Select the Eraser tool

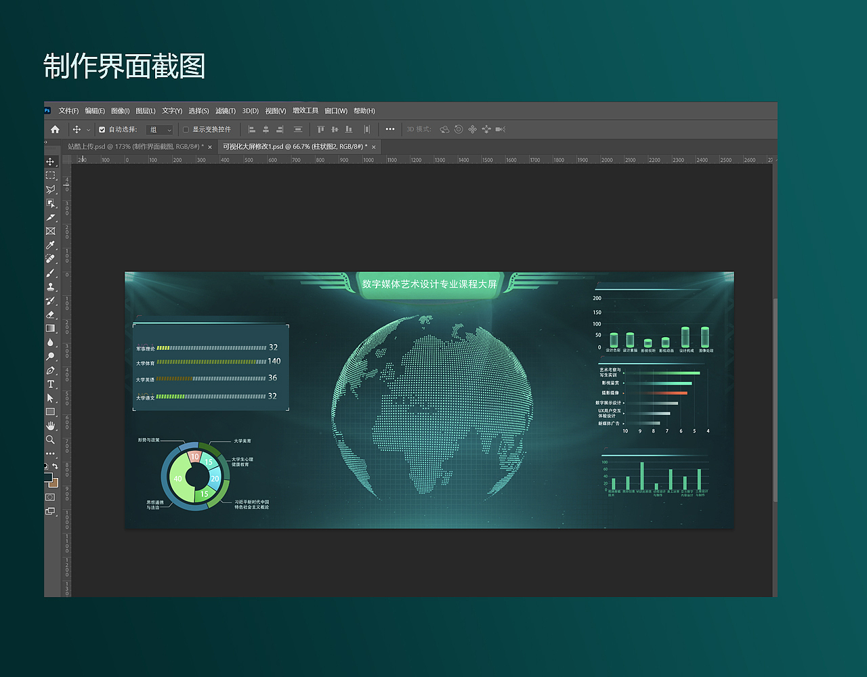pos(50,314)
